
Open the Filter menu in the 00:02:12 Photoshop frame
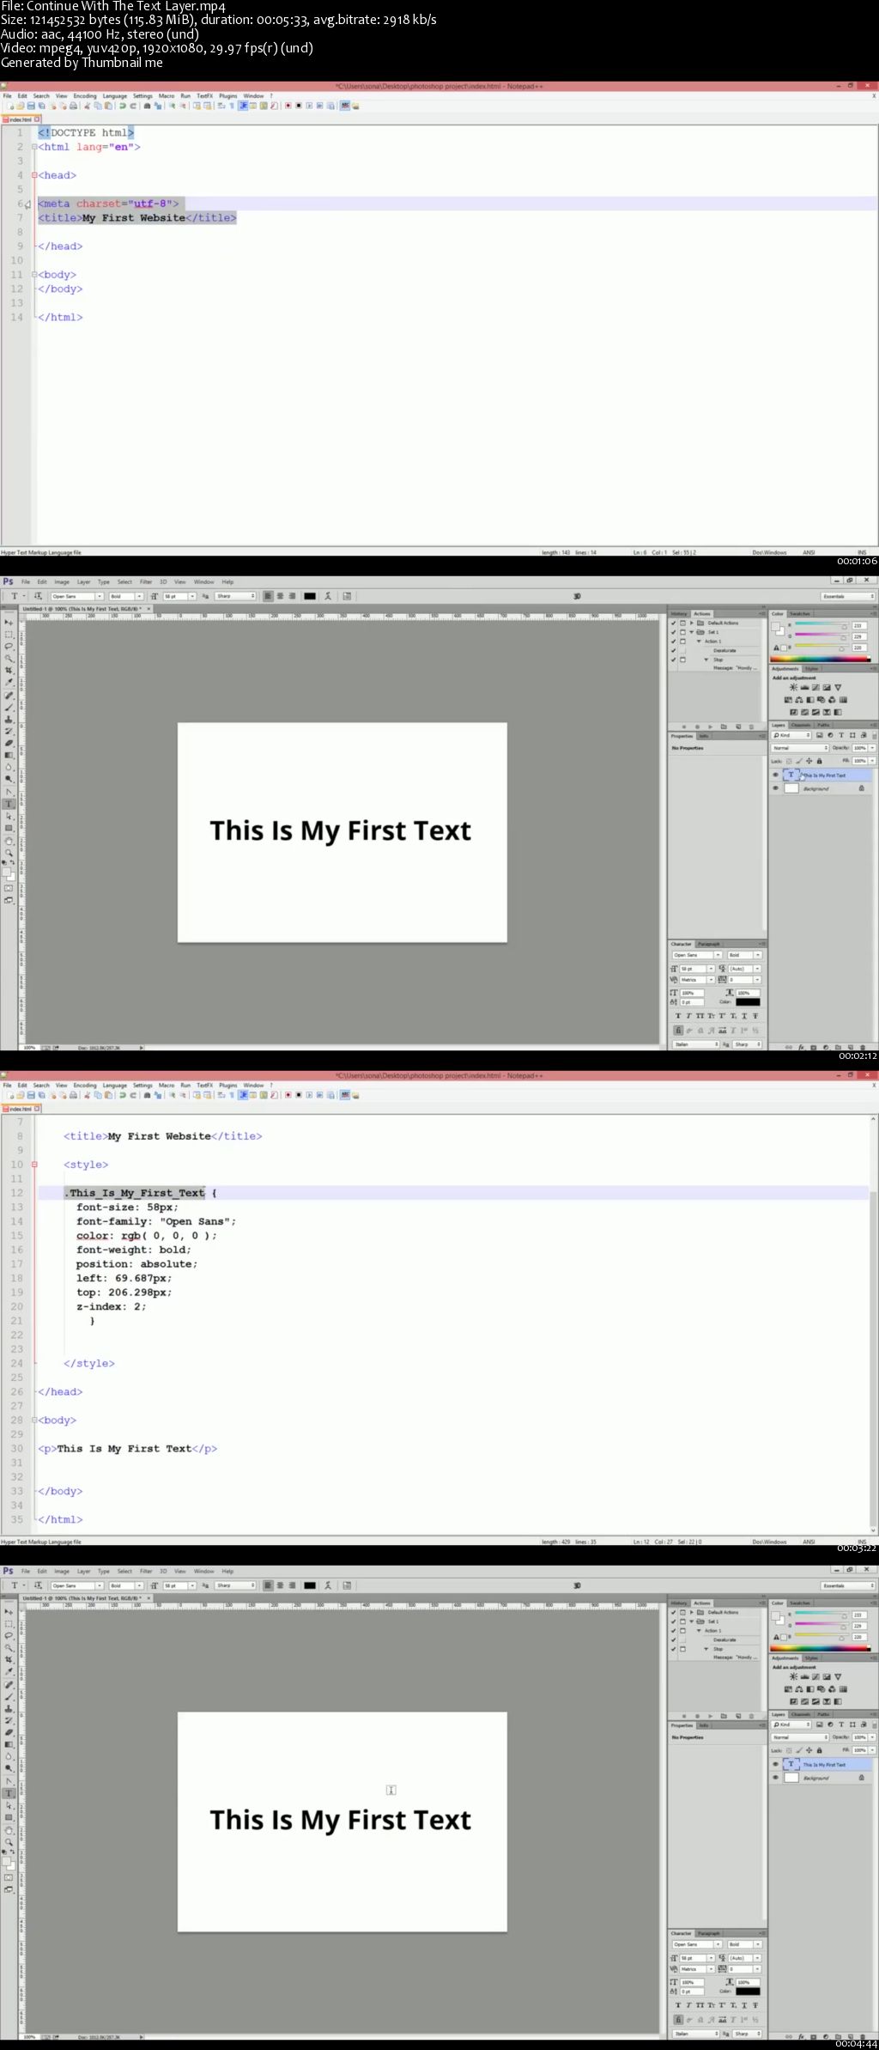146,581
